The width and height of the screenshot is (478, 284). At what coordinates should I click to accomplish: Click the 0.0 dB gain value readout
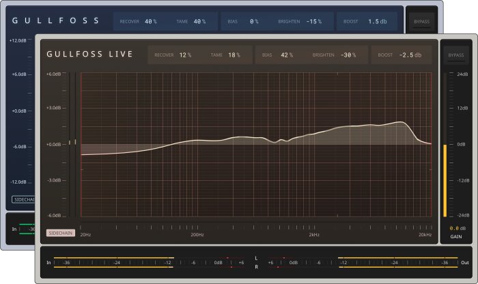point(458,228)
